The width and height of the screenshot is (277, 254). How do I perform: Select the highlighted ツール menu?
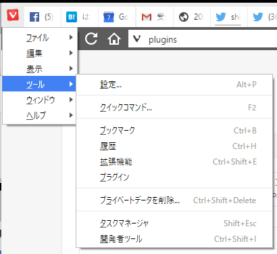tap(39, 84)
